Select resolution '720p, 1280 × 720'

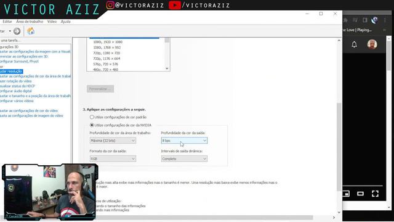(107, 53)
